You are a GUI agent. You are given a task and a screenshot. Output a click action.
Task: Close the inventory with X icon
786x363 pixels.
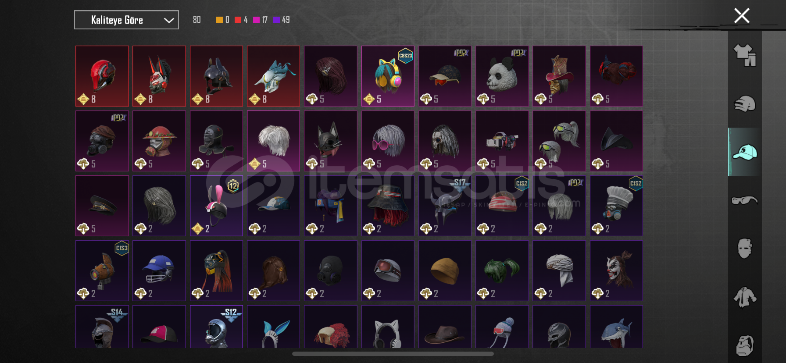click(x=742, y=16)
